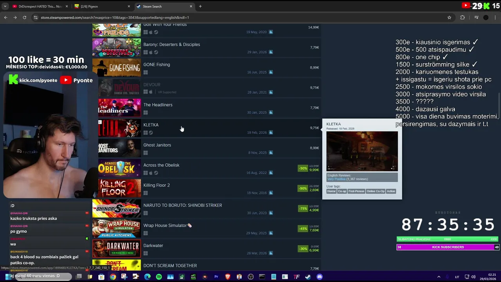Open The Headliners listing
The width and height of the screenshot is (501, 282).
[x=206, y=108]
